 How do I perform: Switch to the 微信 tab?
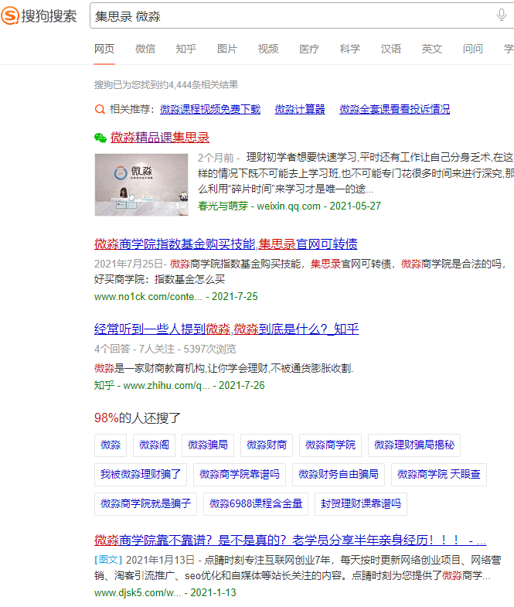coord(145,49)
